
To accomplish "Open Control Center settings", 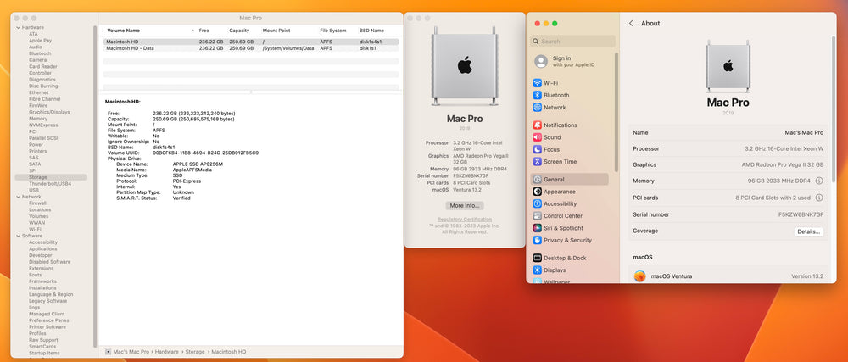I will coord(562,216).
